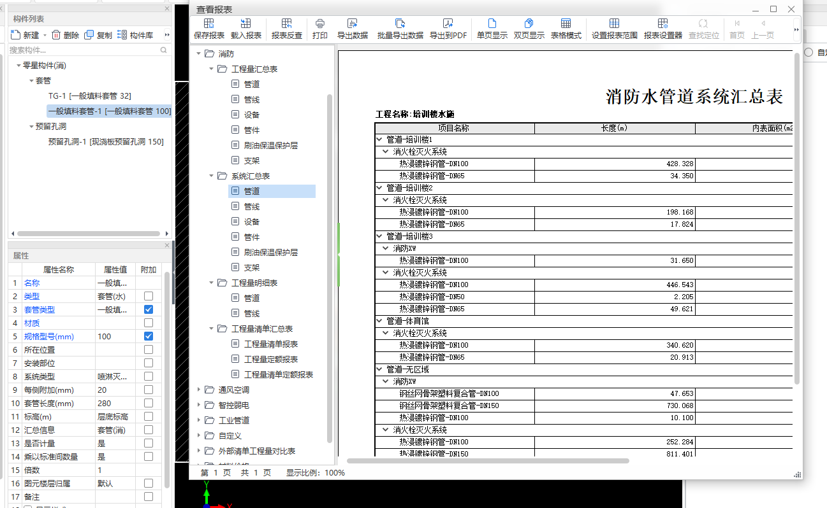Uncheck 附加 for 规格型号(mm) row

149,336
